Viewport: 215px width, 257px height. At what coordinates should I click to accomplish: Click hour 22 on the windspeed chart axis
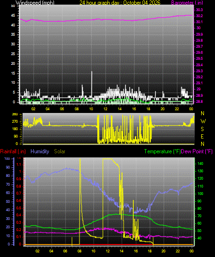177,109
